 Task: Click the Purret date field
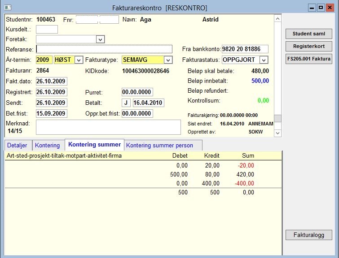click(137, 92)
